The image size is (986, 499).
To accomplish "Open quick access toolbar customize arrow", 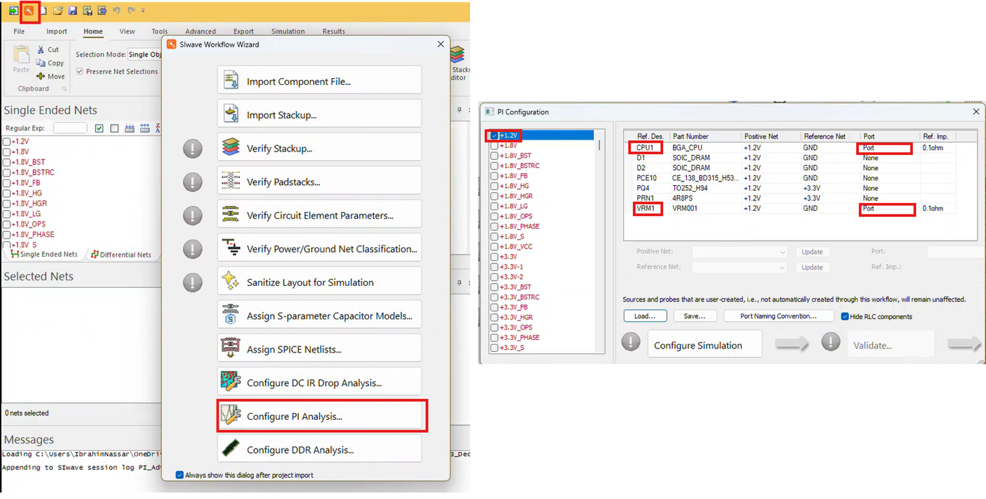I will [143, 10].
